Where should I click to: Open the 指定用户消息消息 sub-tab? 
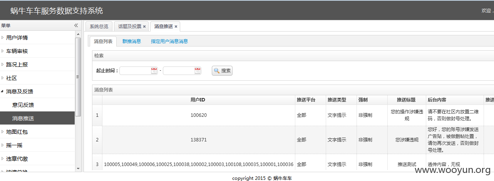[169, 41]
